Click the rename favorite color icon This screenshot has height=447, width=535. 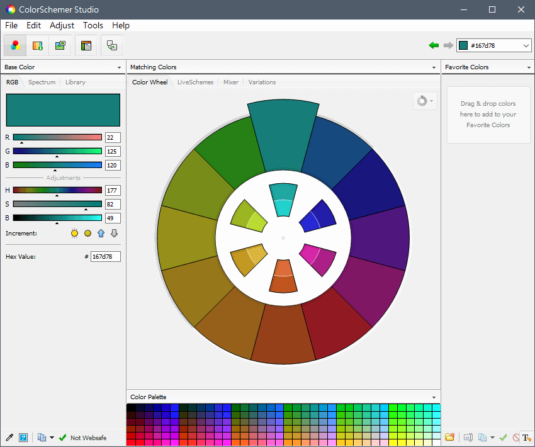point(468,437)
